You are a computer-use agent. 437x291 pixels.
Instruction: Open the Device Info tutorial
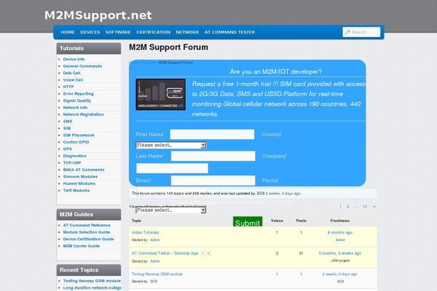pyautogui.click(x=74, y=59)
